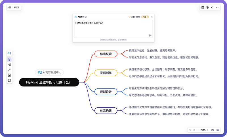Select the 信息整理 node
The height and width of the screenshot is (137, 227).
106,54
